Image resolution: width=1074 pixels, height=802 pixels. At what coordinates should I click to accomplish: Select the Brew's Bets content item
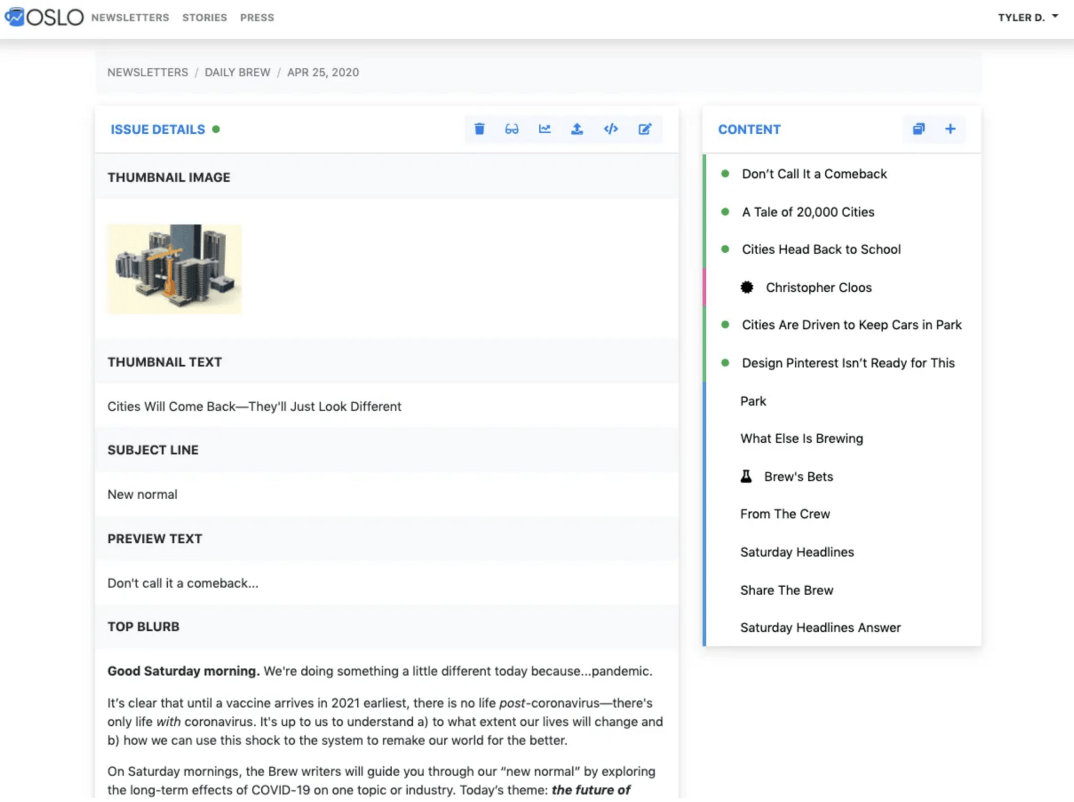coord(798,477)
